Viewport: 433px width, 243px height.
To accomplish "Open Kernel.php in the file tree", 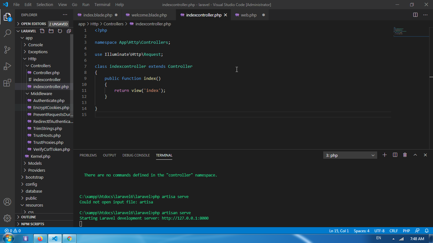I will tap(40, 156).
